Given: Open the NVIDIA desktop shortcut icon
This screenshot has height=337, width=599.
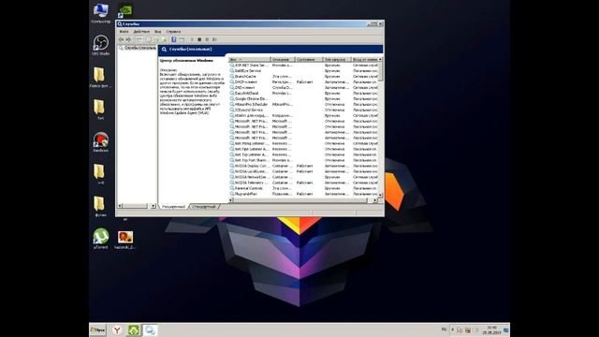Looking at the screenshot, I should pyautogui.click(x=124, y=10).
